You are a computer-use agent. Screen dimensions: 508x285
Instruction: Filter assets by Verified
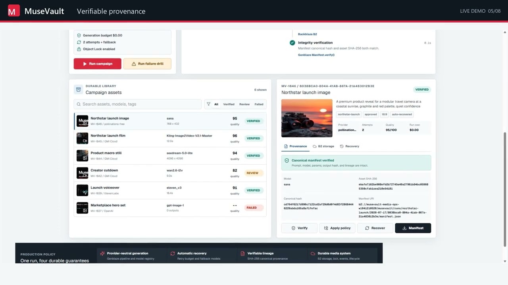[x=229, y=104]
